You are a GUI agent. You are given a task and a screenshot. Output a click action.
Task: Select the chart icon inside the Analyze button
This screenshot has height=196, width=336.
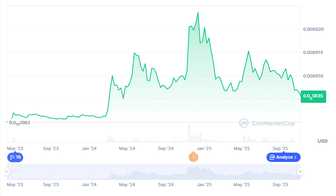pos(272,157)
